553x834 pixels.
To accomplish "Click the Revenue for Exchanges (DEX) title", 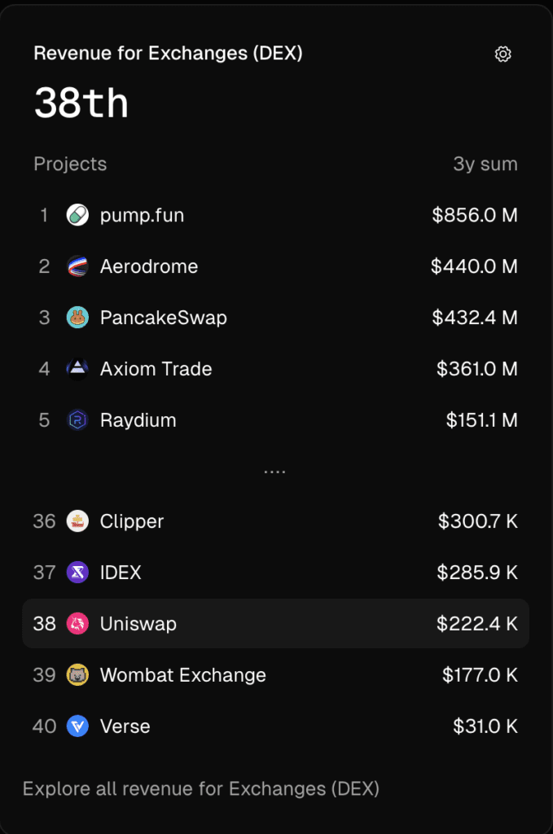I will (x=168, y=54).
